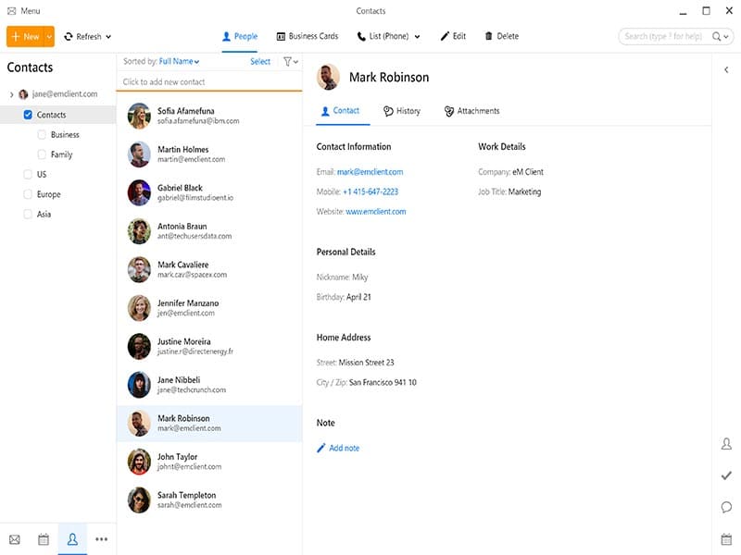Screen dimensions: 741x555
Task: Select contact Jane Nibbeli
Action: 209,385
